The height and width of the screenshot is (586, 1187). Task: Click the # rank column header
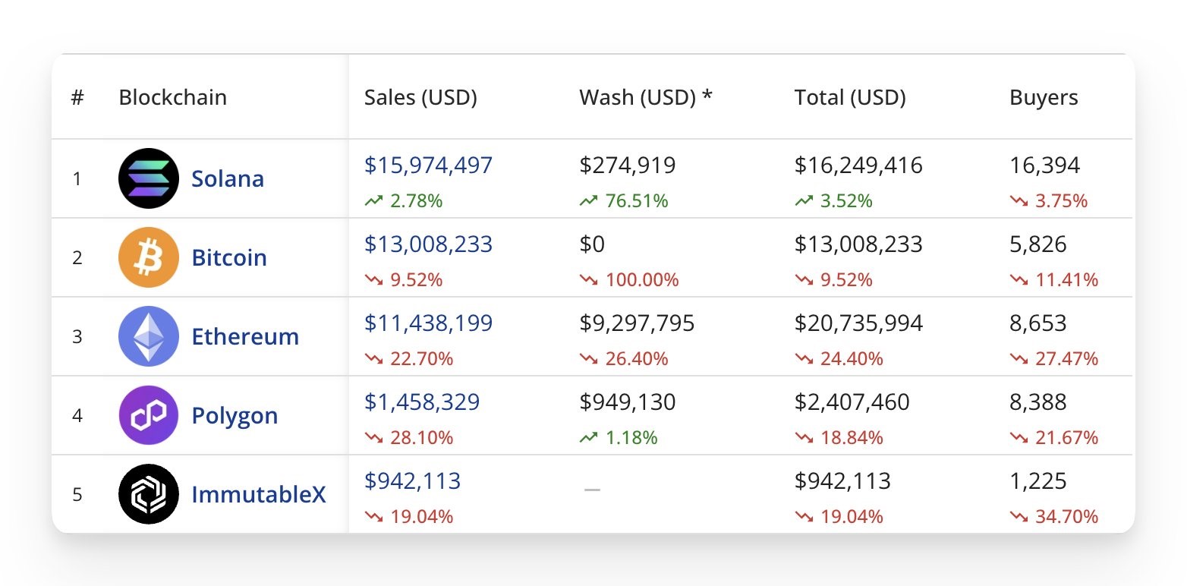click(x=77, y=97)
